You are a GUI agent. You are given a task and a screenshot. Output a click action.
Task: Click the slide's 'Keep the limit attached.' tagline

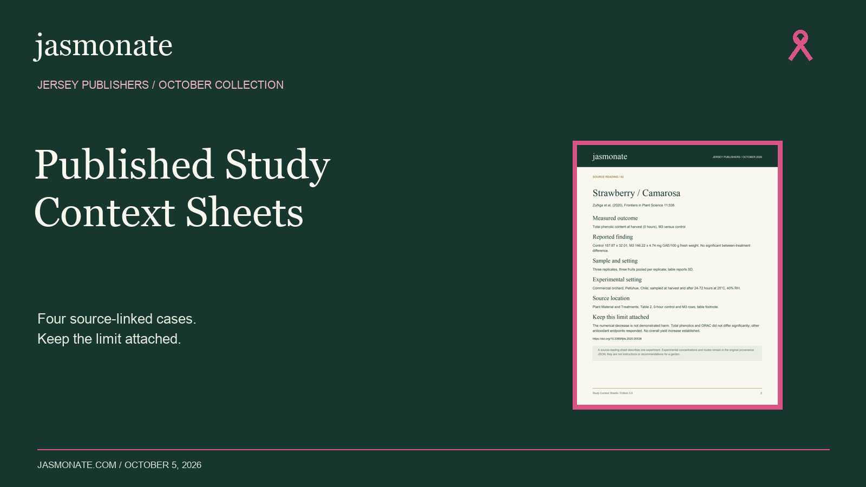pyautogui.click(x=109, y=339)
